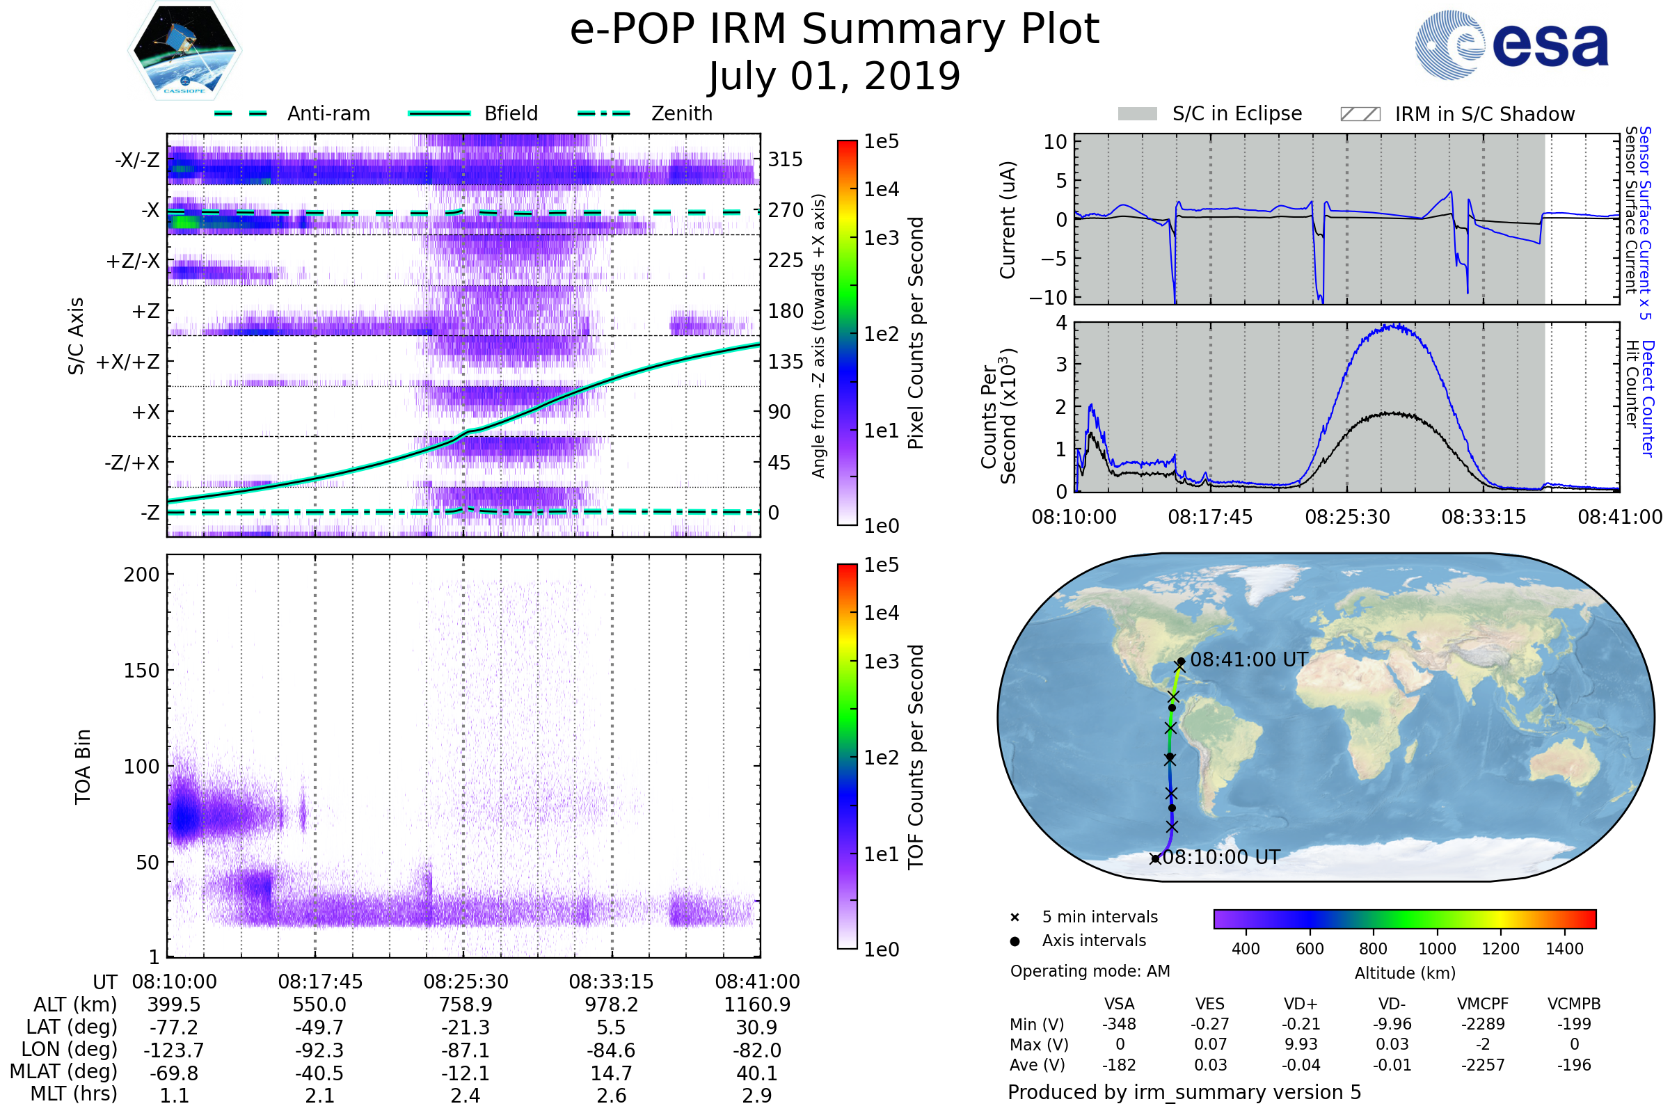Click the Operating mode: AM text
1670x1113 pixels.
click(x=1090, y=971)
